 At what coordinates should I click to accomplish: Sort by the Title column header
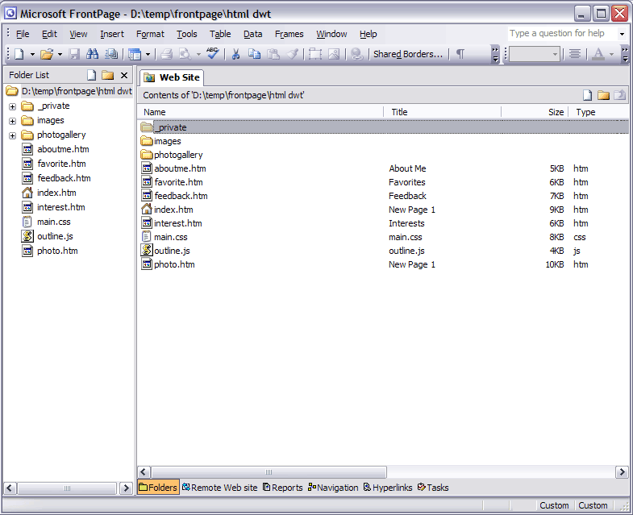click(x=443, y=112)
